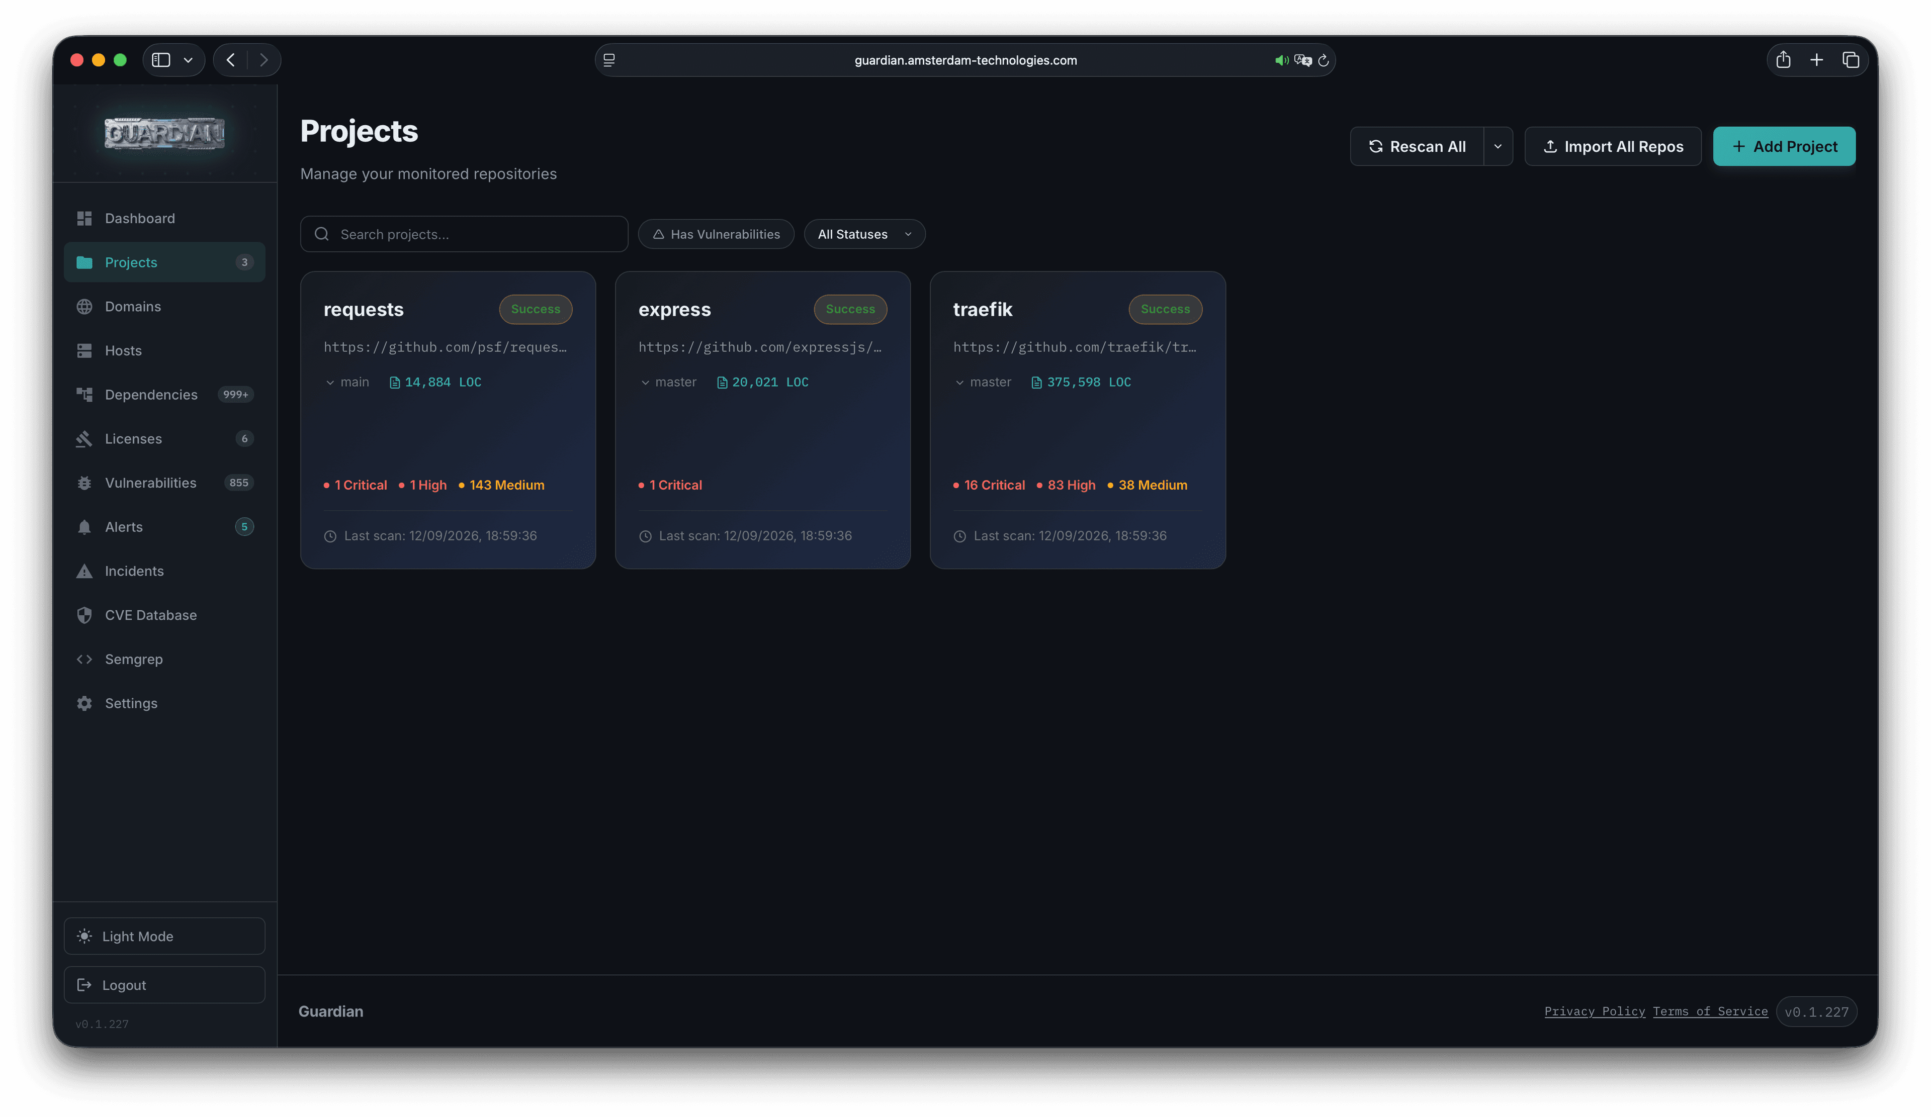The image size is (1931, 1117).
Task: Click Import All Repos button
Action: (x=1613, y=146)
